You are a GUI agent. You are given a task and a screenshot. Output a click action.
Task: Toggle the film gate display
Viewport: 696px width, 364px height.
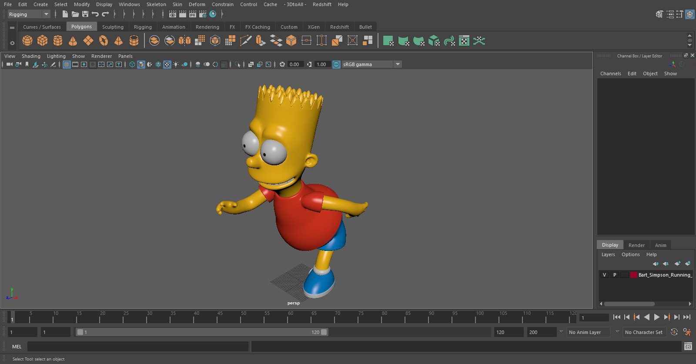(75, 64)
